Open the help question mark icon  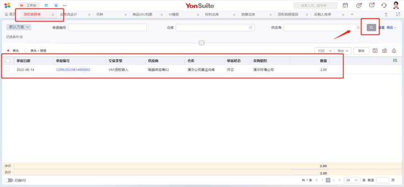pyautogui.click(x=359, y=5)
